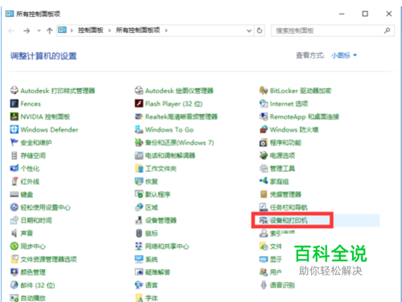Open 声音 speaker icon
This screenshot has height=302, width=402.
click(x=14, y=233)
